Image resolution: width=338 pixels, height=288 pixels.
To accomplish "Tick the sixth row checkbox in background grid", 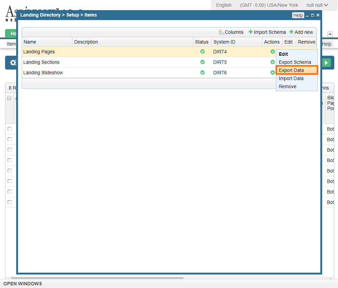I will point(9,181).
